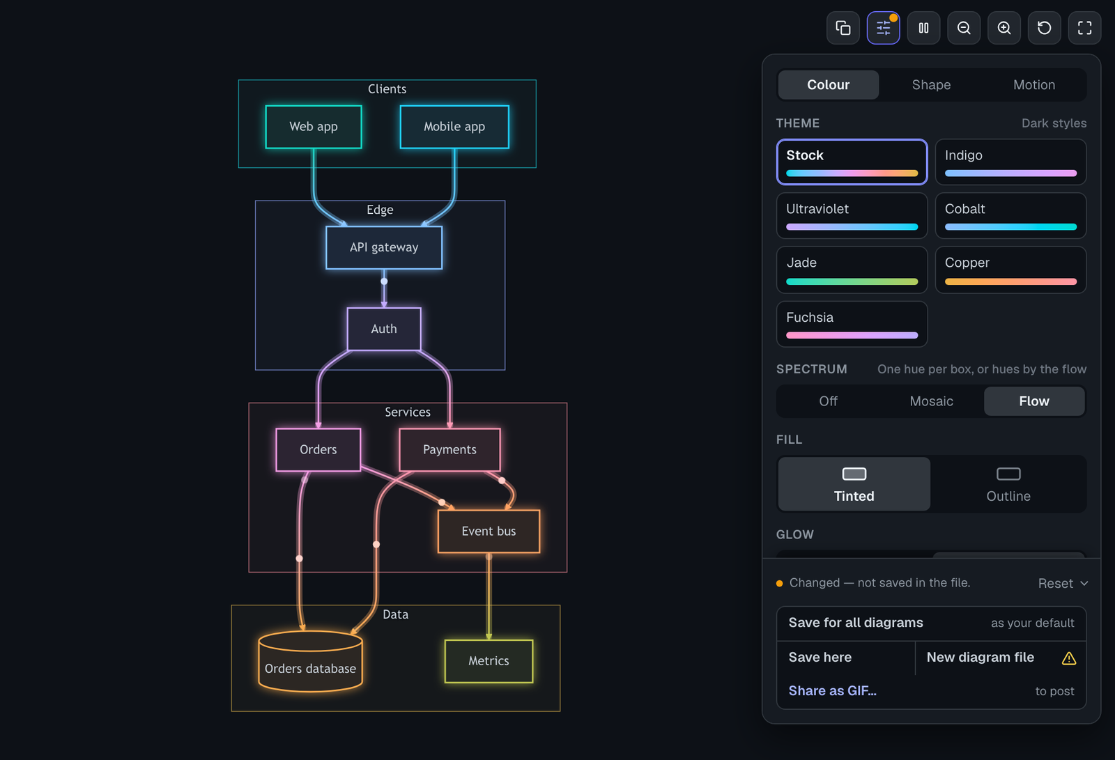Select the Outline fill option
The width and height of the screenshot is (1115, 760).
coord(1008,484)
